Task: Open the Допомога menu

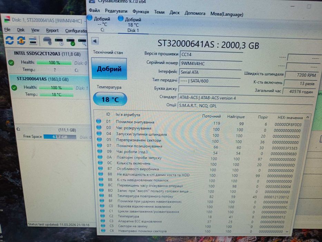Action: coord(195,13)
